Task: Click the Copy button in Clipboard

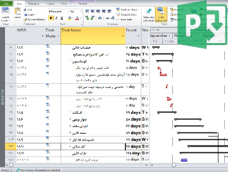Action: (x=30, y=15)
